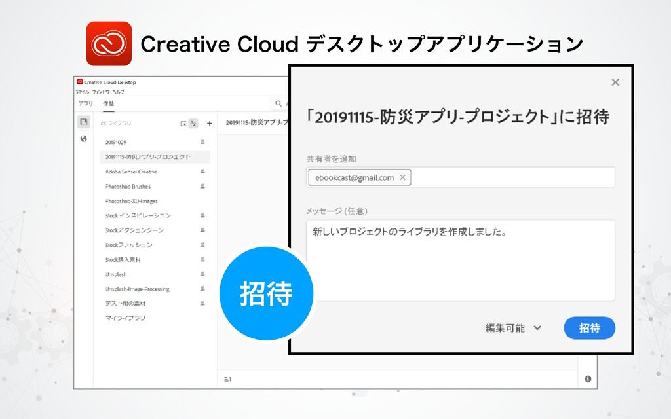The width and height of the screenshot is (671, 419).
Task: Click the info icon at the bottom right
Action: click(x=588, y=379)
